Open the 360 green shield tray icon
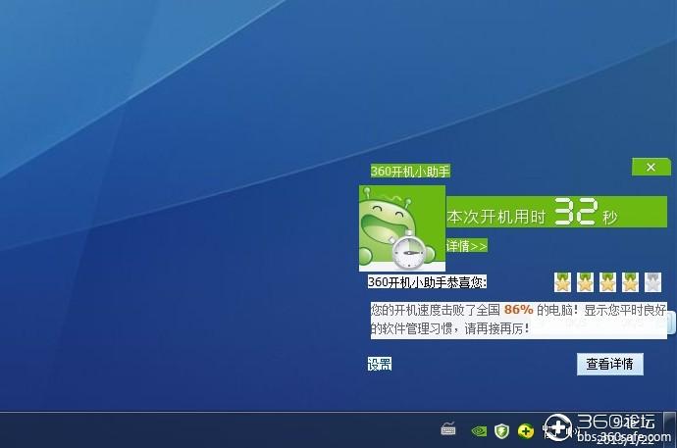This screenshot has height=448, width=677. click(x=501, y=430)
